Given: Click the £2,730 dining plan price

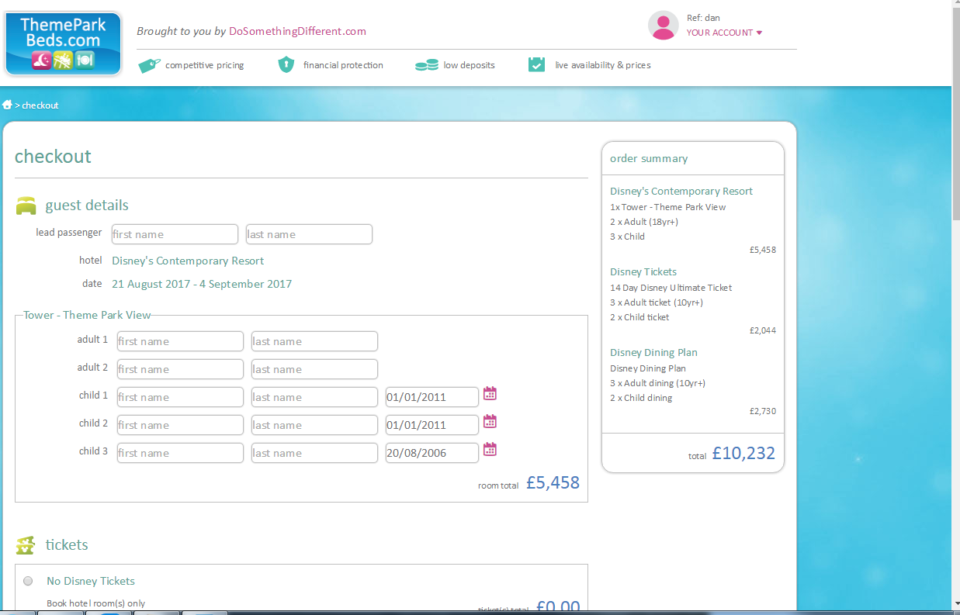Looking at the screenshot, I should (763, 411).
